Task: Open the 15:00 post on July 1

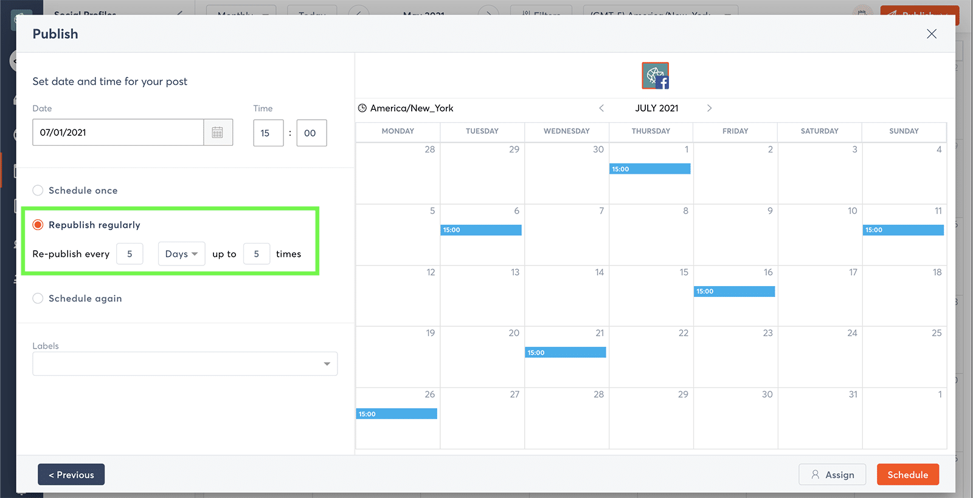Action: (650, 169)
